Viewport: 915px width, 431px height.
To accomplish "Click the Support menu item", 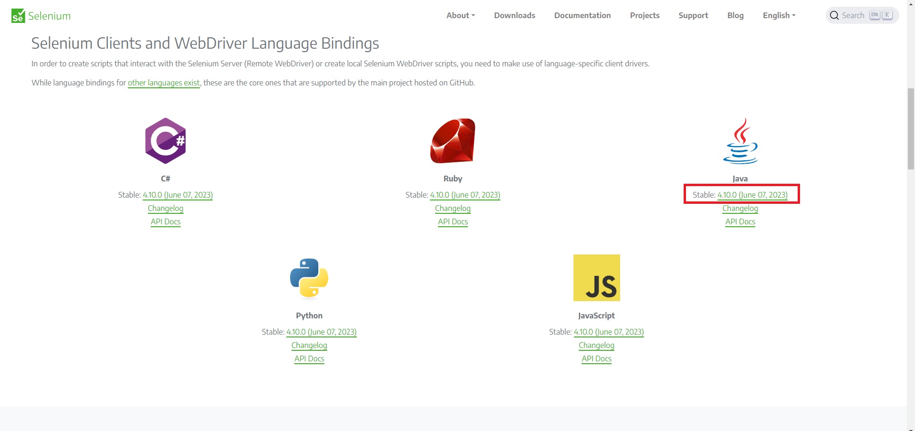I will click(x=693, y=15).
